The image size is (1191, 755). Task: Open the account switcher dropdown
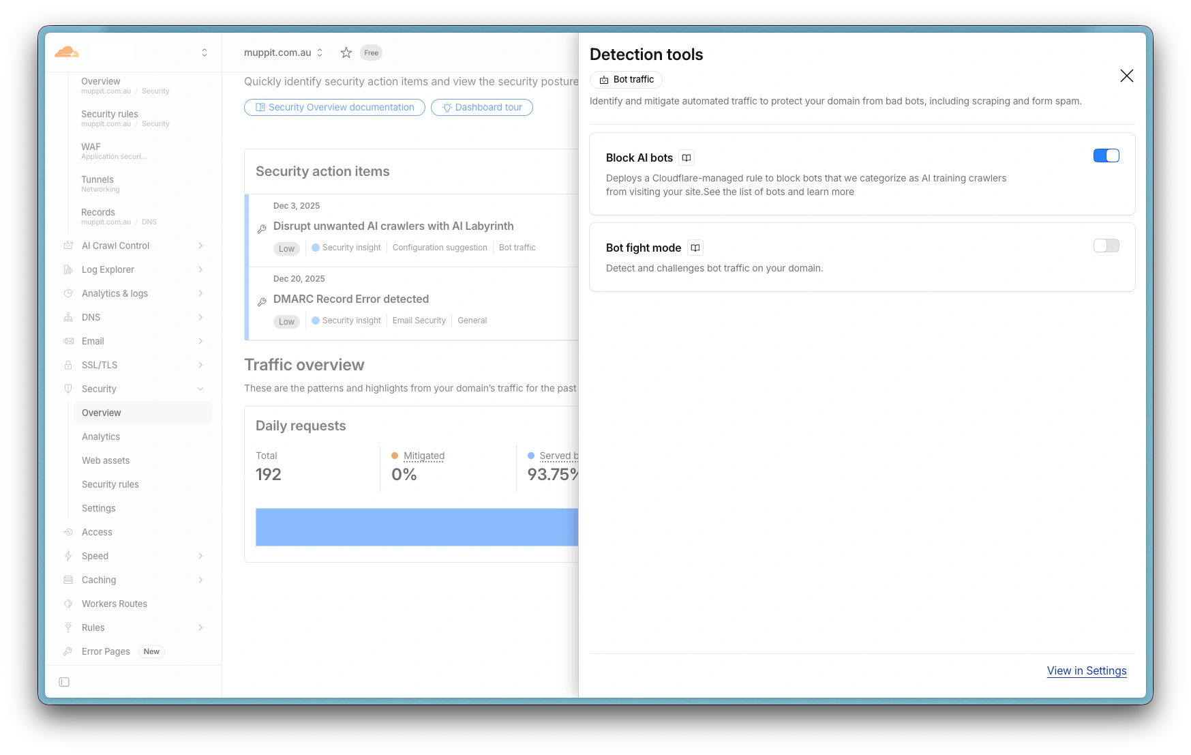click(x=204, y=53)
